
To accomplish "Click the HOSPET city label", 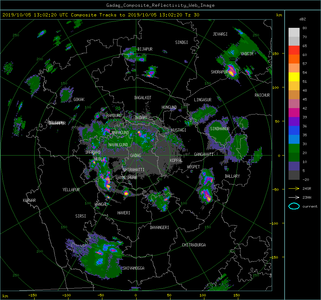I will (x=193, y=167).
